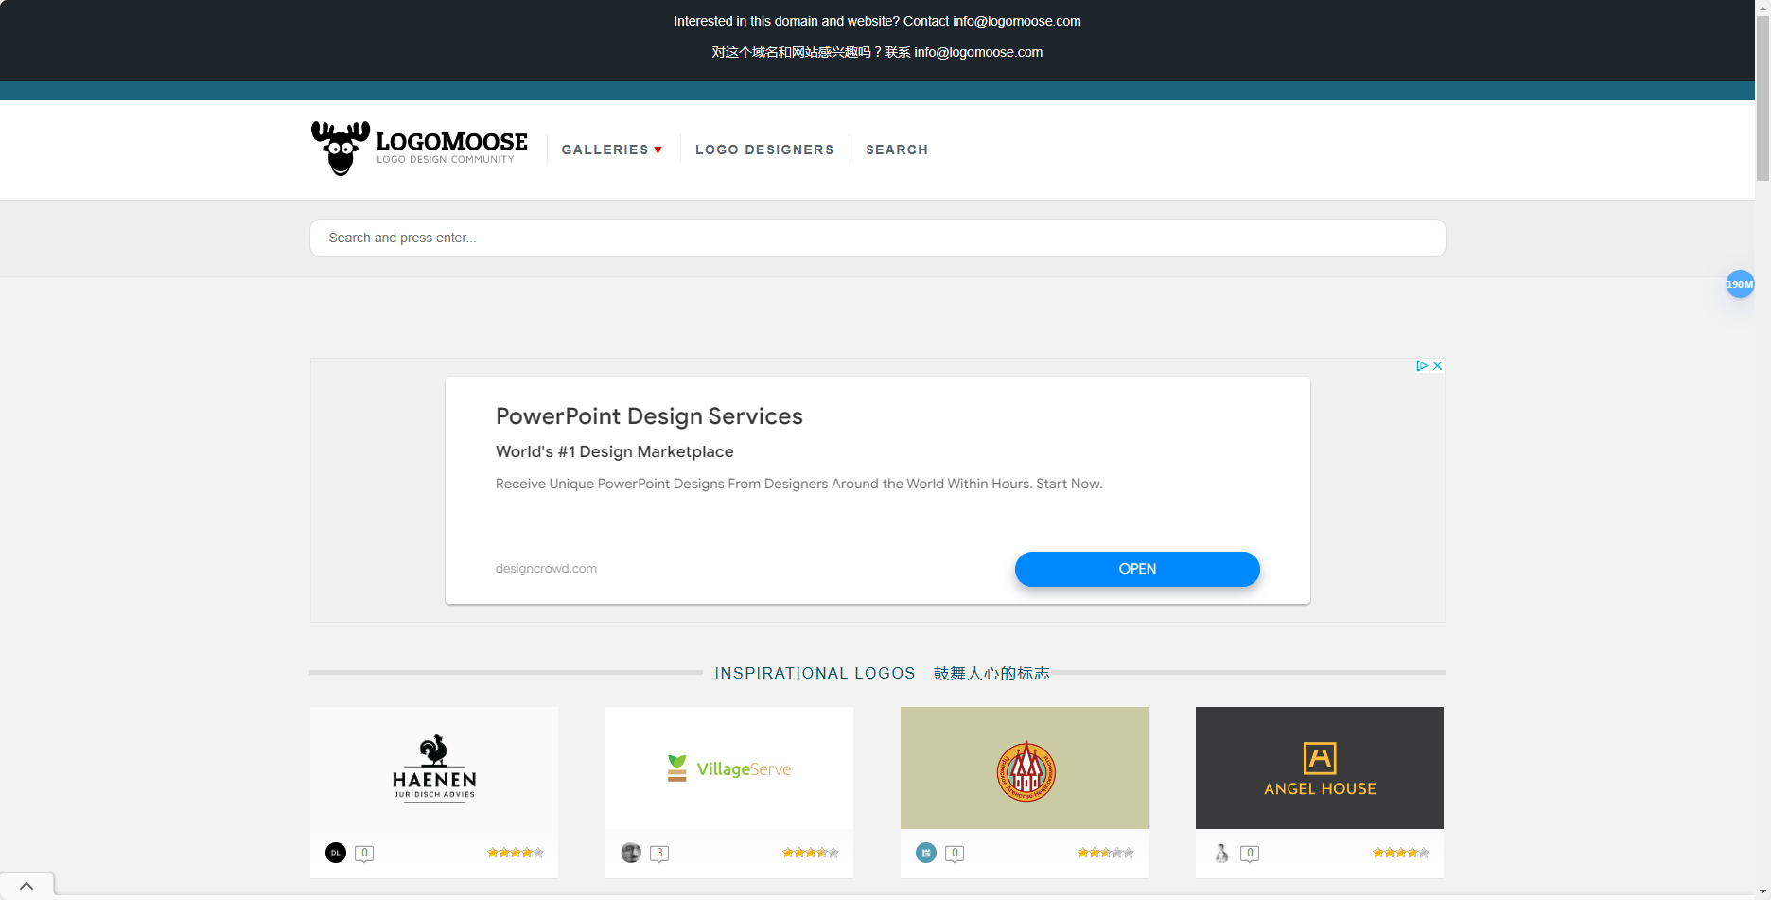The image size is (1771, 900).
Task: Click the designcrowd.com ad link
Action: (x=546, y=569)
